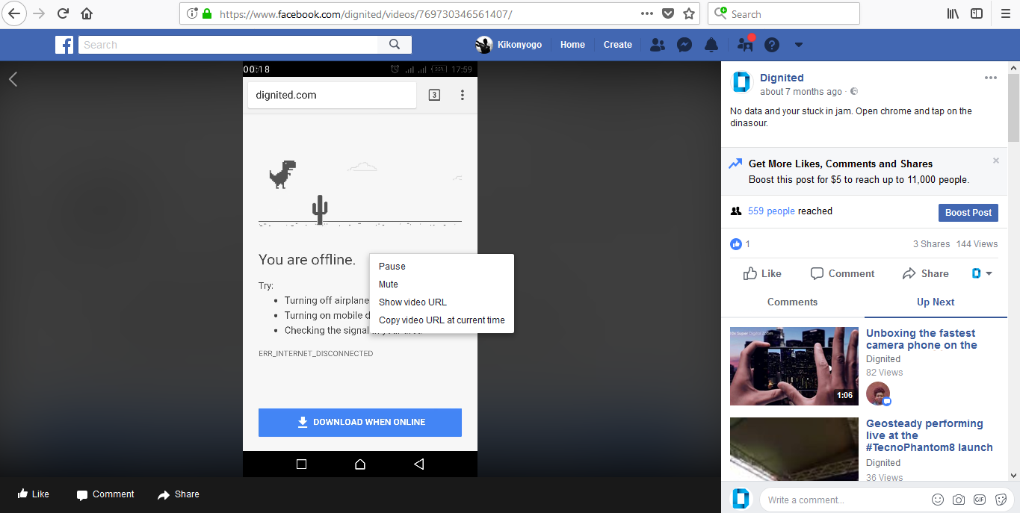The height and width of the screenshot is (513, 1020).
Task: Switch to the Comments tab
Action: point(792,302)
